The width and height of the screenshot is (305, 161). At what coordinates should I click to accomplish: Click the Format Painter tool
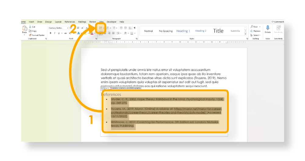coord(37,35)
